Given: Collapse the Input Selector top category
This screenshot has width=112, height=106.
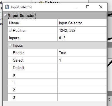Looking at the screenshot, I should (x=5, y=15).
